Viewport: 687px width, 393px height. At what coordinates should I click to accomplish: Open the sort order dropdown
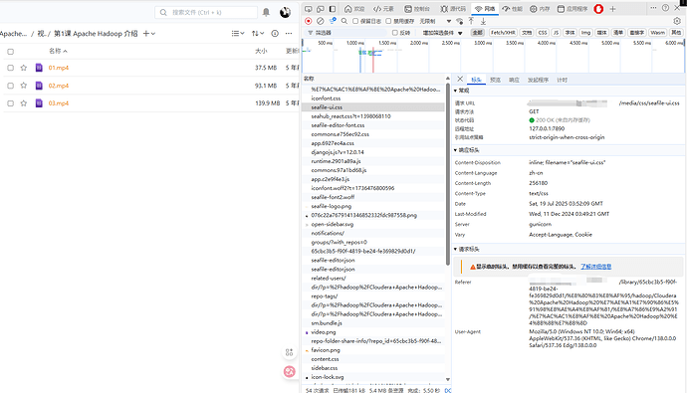pyautogui.click(x=258, y=33)
